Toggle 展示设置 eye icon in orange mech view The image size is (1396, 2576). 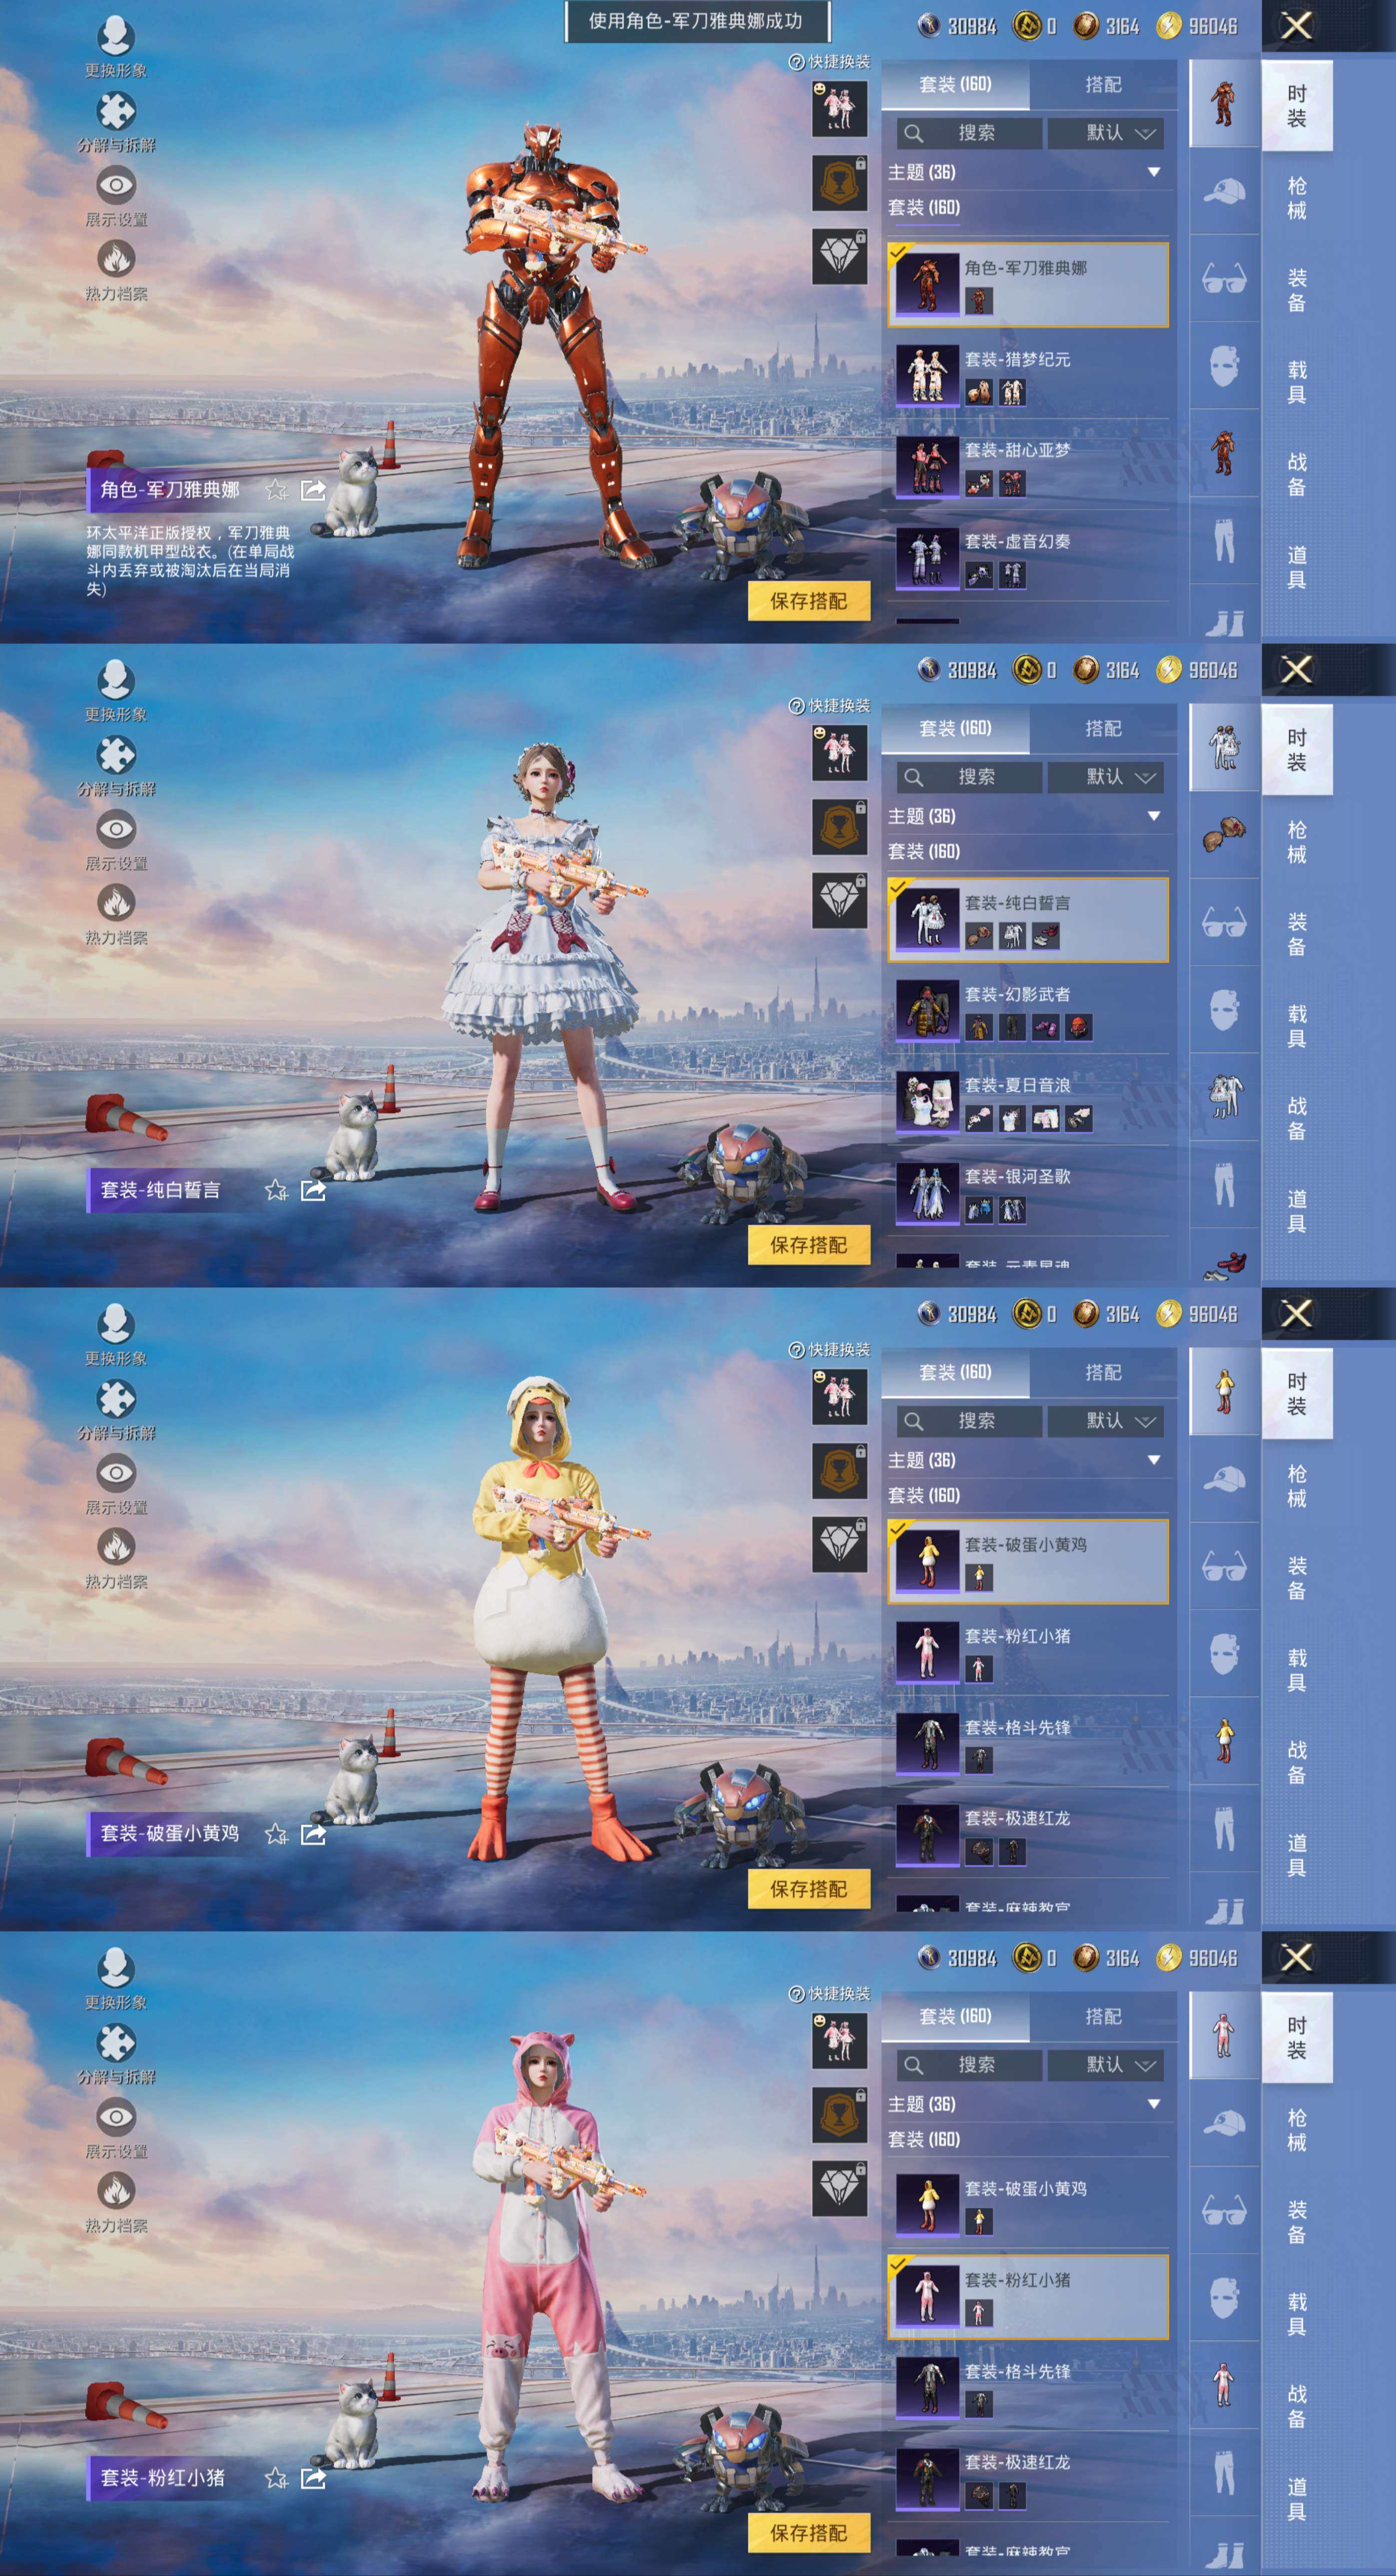[x=116, y=186]
